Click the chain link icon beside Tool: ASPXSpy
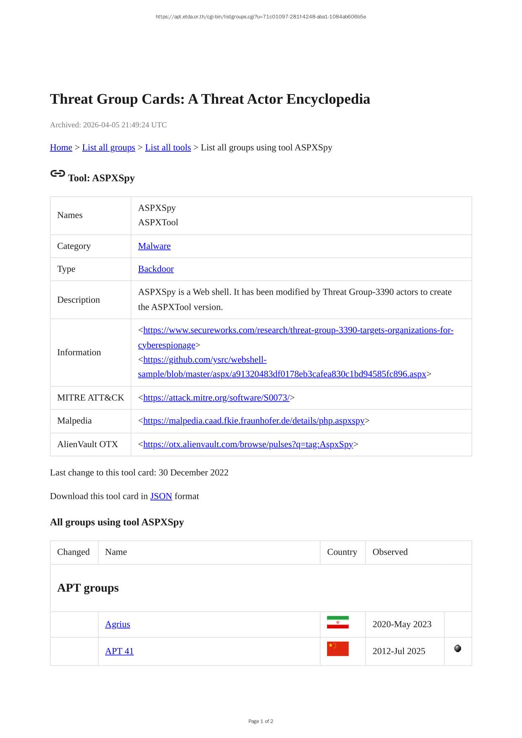The height and width of the screenshot is (738, 522). [58, 174]
